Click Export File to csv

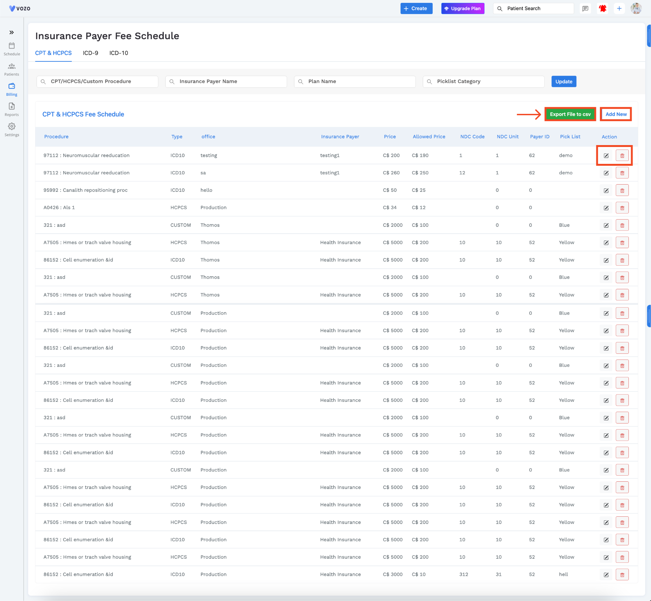click(570, 114)
